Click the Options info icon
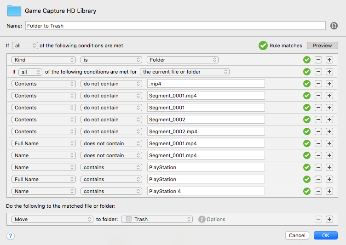Screen dimensions: 346x245 pos(202,219)
